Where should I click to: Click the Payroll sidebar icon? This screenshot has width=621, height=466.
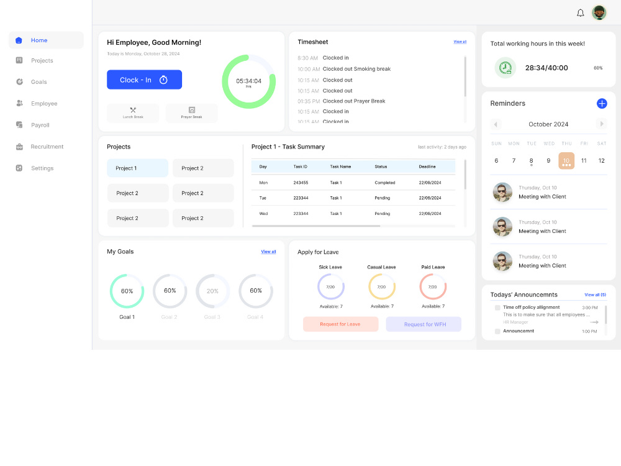tap(19, 125)
